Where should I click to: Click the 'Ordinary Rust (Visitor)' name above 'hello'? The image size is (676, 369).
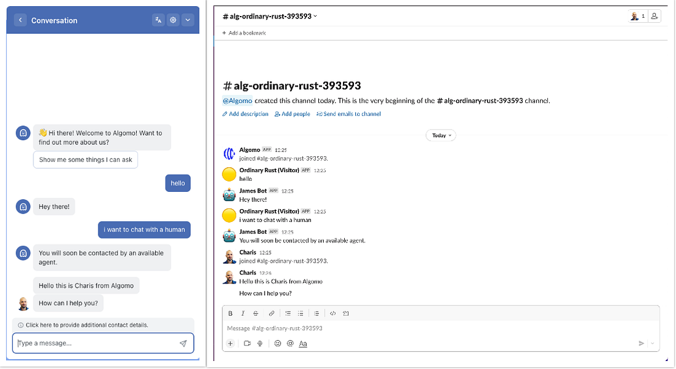click(x=270, y=170)
